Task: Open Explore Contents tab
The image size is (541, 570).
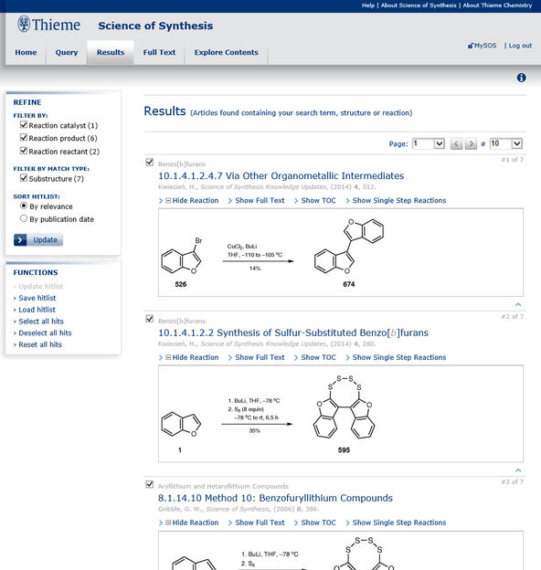Action: (226, 52)
